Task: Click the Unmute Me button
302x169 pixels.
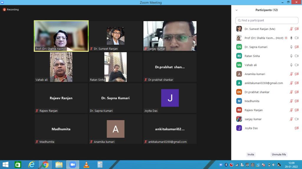Action: (x=279, y=154)
